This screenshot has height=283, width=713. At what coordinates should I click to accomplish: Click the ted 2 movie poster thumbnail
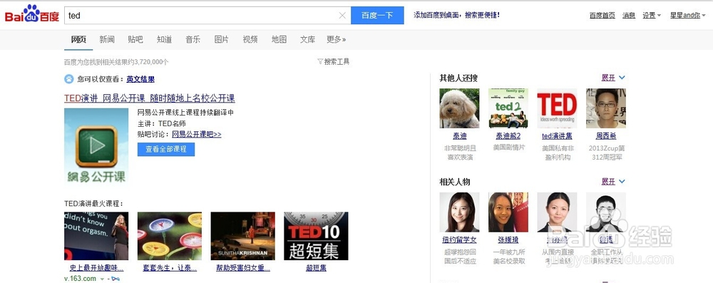tap(508, 108)
